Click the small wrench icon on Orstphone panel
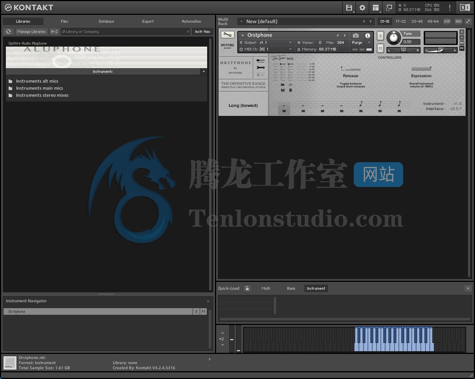The height and width of the screenshot is (379, 475). point(260,67)
